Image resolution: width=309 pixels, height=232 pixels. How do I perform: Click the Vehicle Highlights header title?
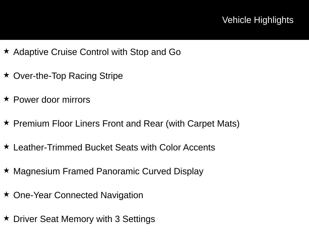point(258,20)
